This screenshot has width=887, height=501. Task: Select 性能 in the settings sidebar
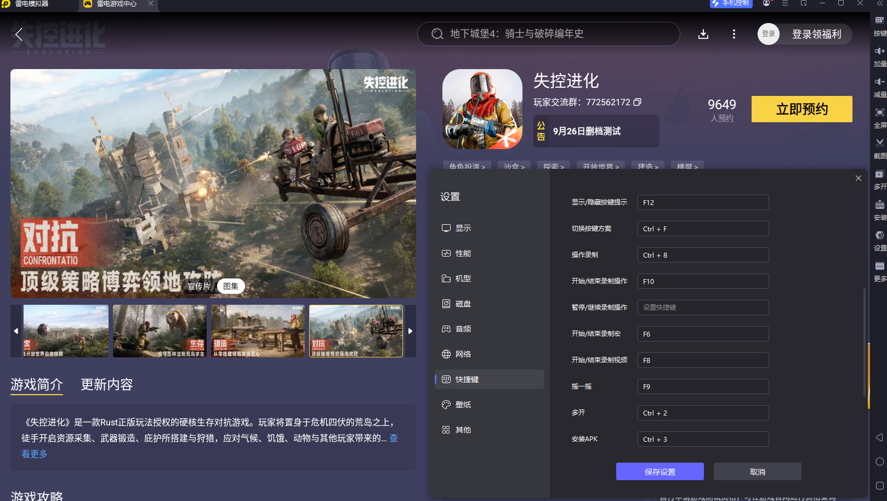click(x=490, y=253)
